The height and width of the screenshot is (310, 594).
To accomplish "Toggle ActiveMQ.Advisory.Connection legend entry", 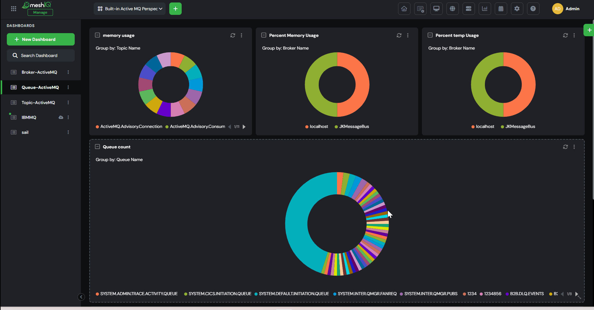I will [x=129, y=126].
